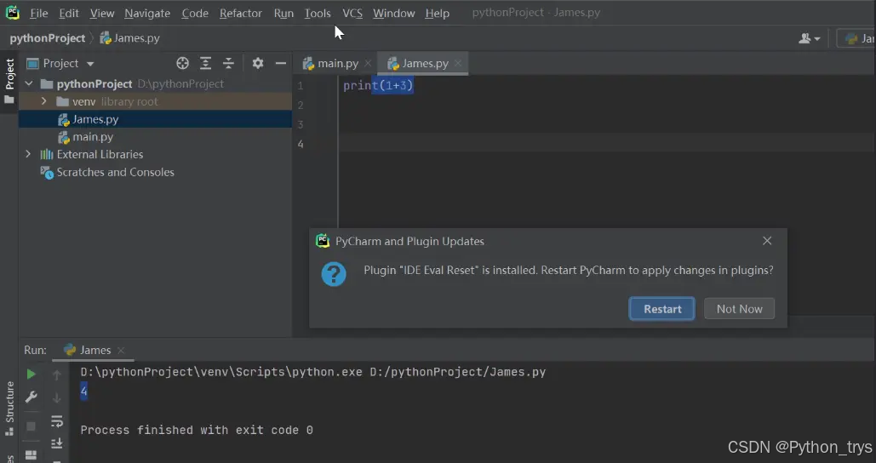Open the Window menu
876x463 pixels.
click(394, 13)
